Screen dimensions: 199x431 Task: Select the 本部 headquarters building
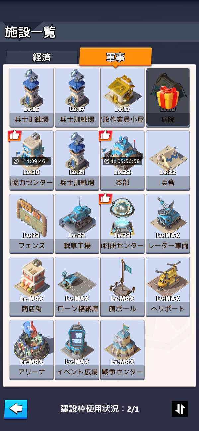[122, 160]
